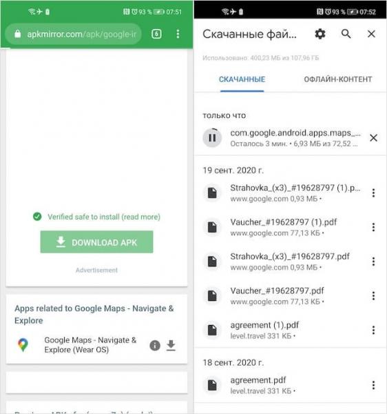This screenshot has width=387, height=414.
Task: Open options for Strahovka_(x3)_#19628797.pdf
Action: coord(373,262)
